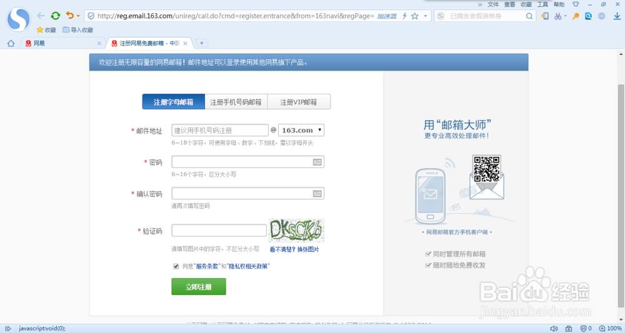Click 网易邮箱官方手机客户端 link
This screenshot has height=333, width=625.
pos(457,232)
